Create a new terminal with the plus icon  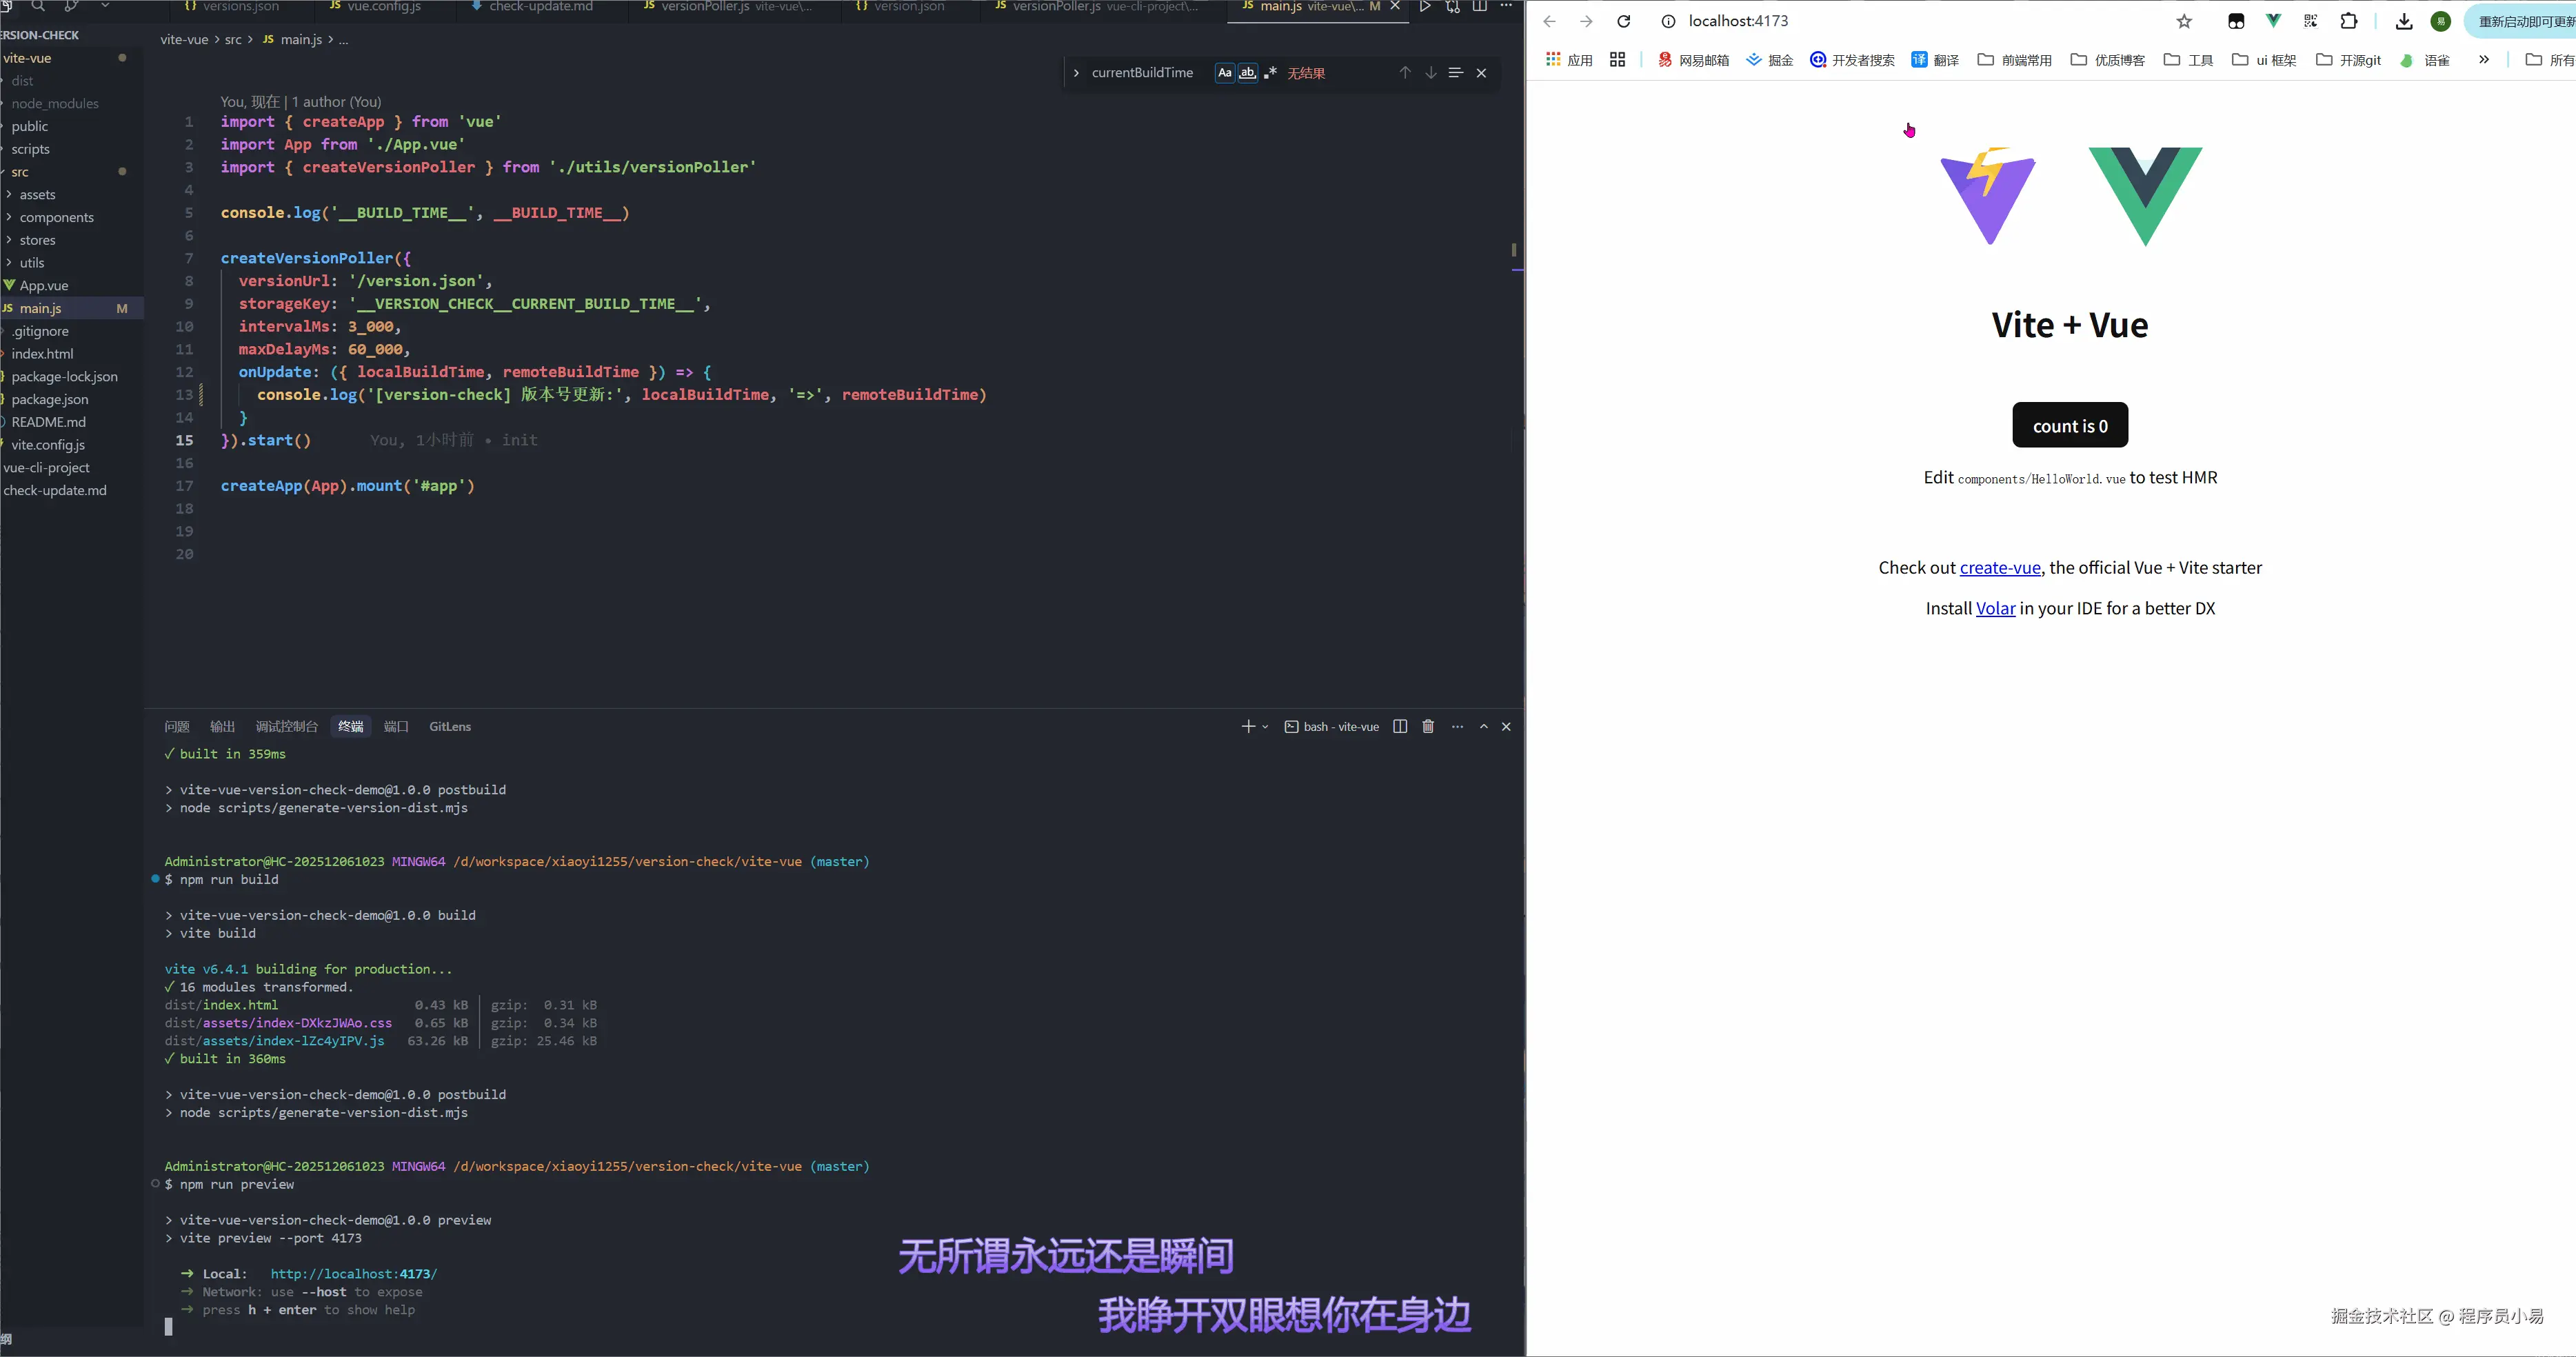[x=1248, y=727]
